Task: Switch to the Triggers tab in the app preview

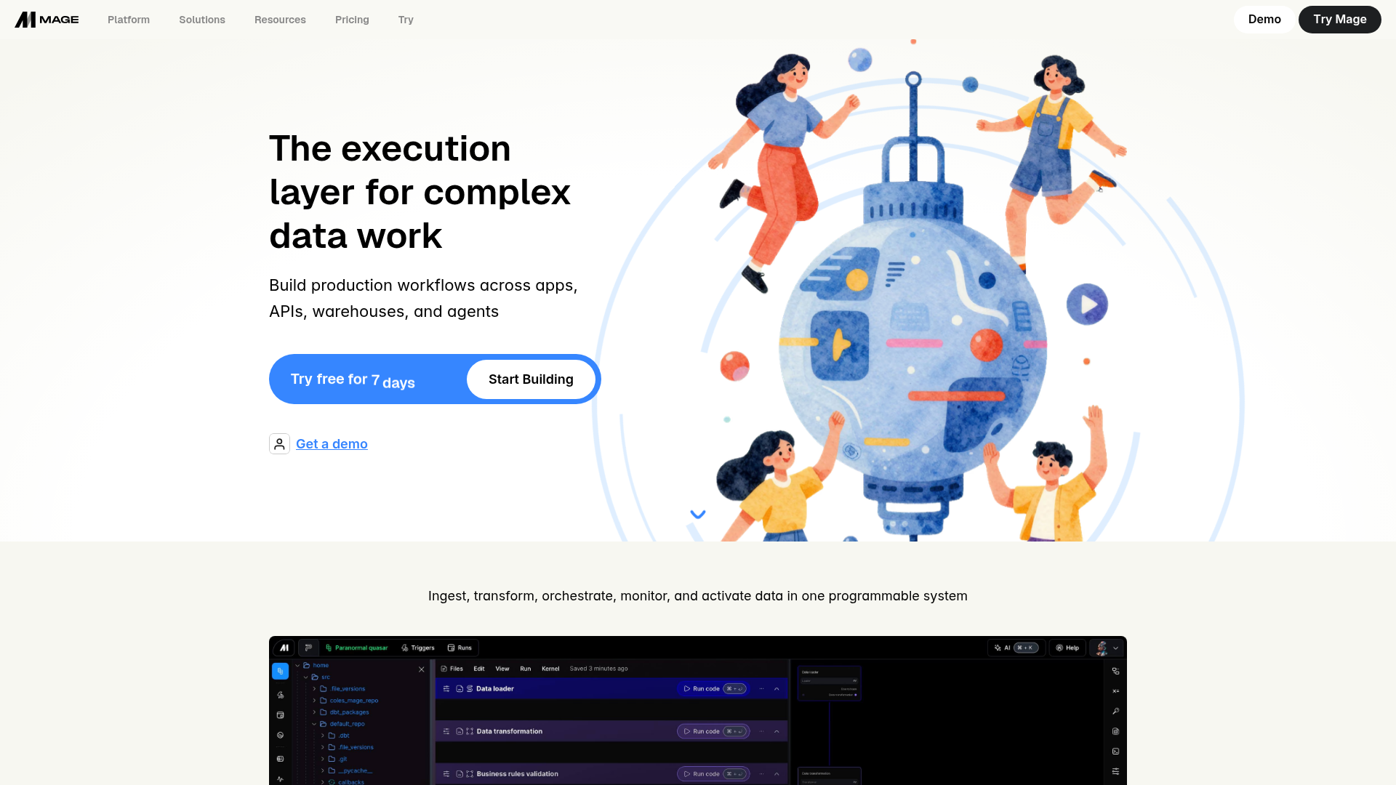Action: [418, 648]
